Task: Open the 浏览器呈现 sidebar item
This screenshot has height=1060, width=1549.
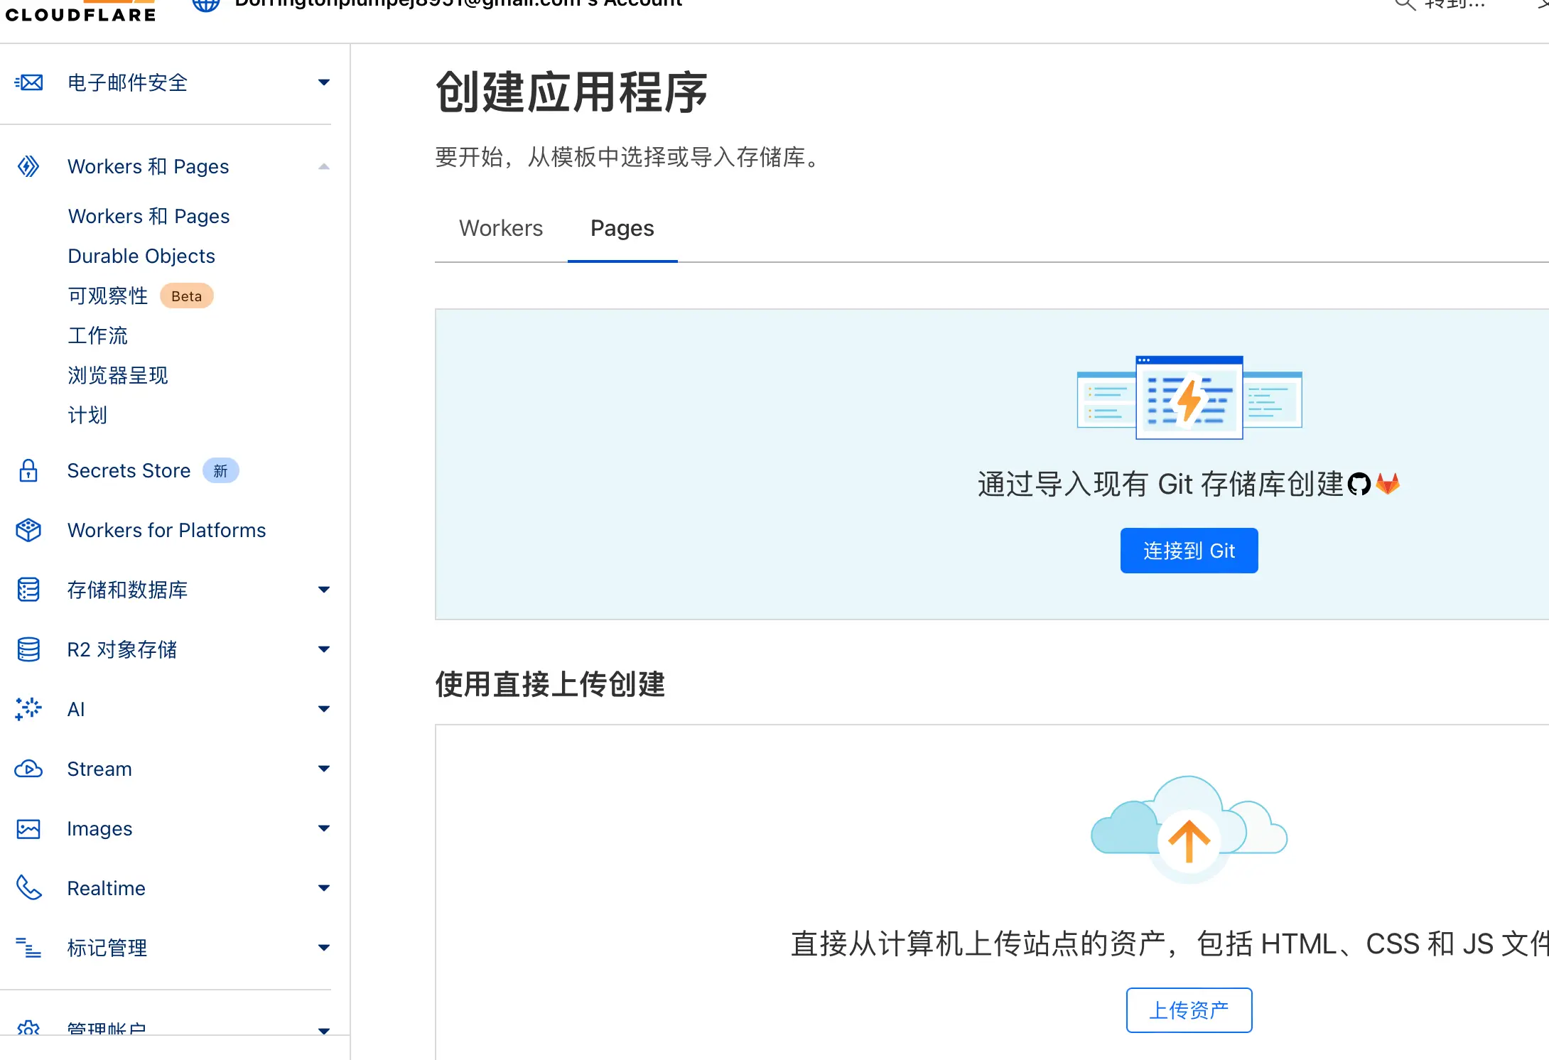Action: coord(118,375)
